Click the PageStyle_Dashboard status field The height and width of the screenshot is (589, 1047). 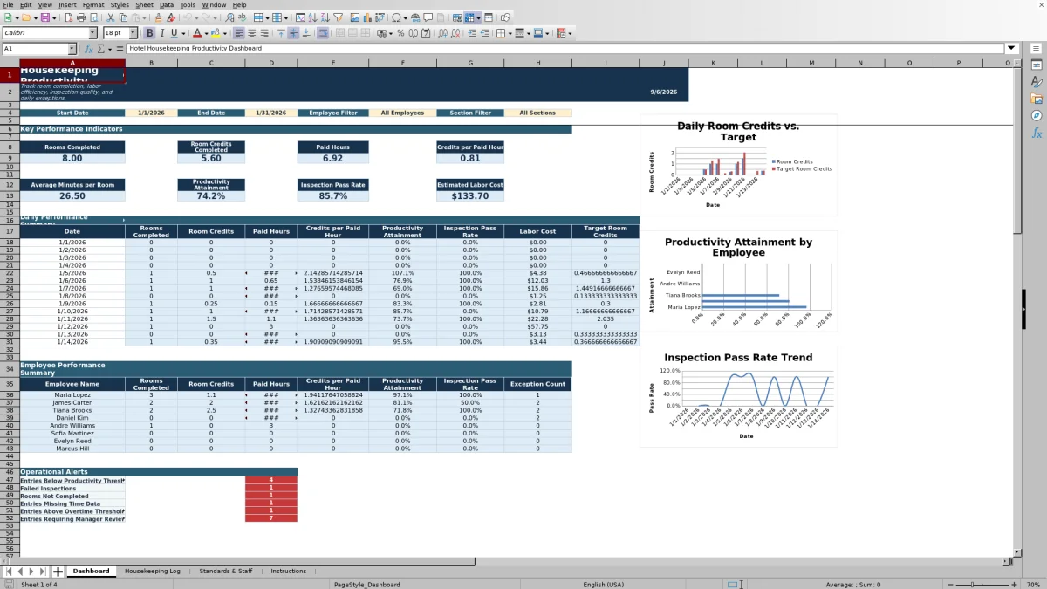366,585
